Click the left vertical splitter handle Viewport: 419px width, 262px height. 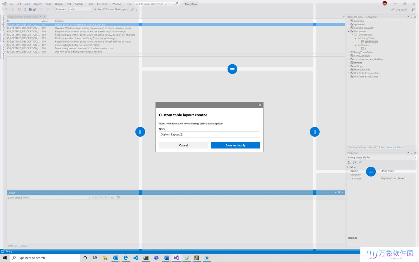140,132
